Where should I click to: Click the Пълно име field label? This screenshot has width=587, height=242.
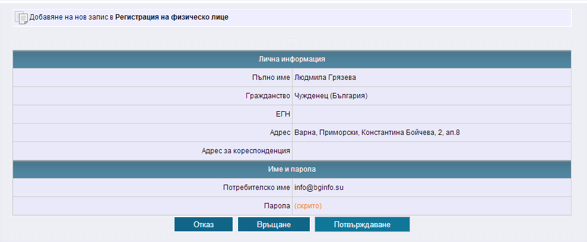pos(271,78)
